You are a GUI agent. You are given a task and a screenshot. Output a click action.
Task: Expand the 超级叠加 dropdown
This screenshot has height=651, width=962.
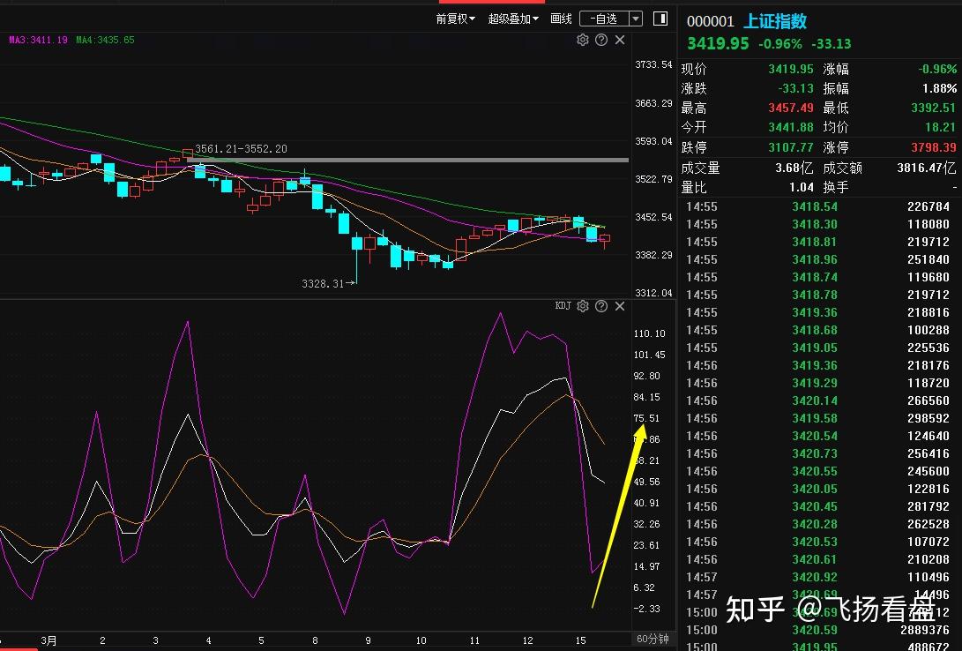pyautogui.click(x=534, y=19)
